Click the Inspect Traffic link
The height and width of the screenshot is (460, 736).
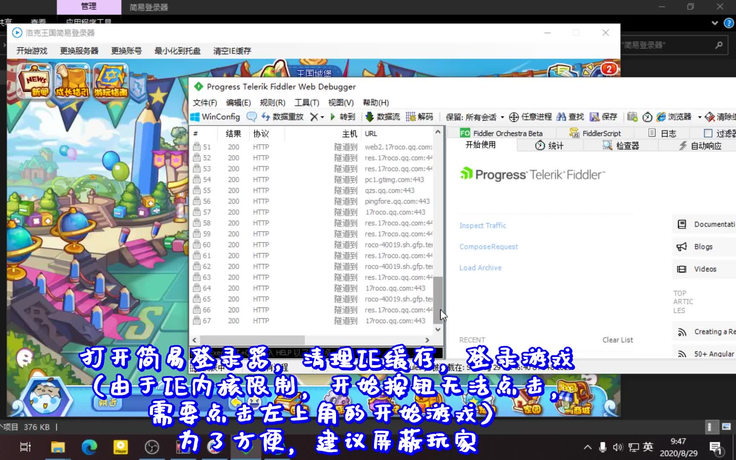[483, 226]
